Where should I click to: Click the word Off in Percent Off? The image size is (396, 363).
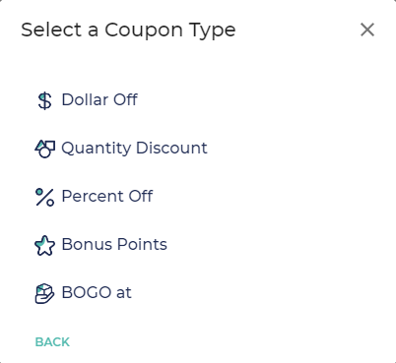(140, 196)
